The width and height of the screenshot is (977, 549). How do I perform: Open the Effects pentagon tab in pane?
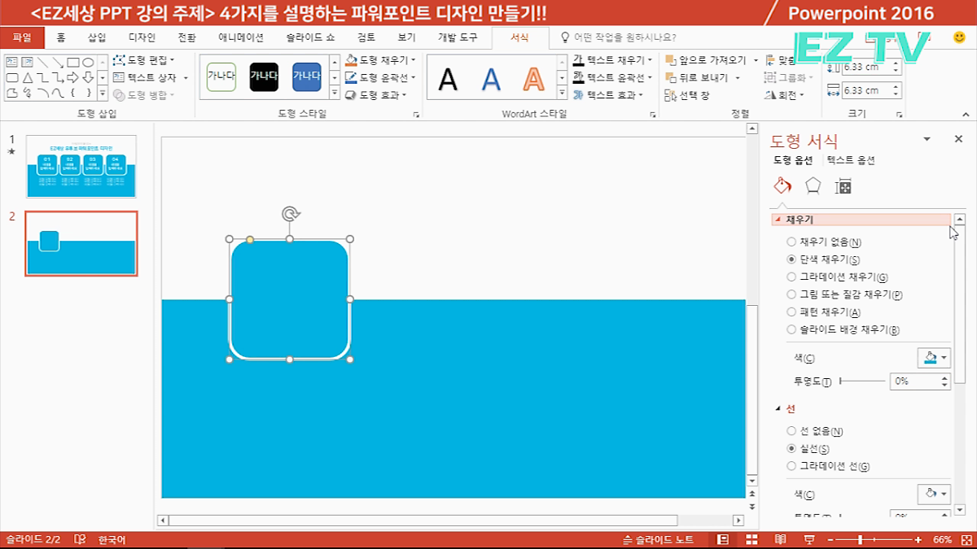click(813, 186)
